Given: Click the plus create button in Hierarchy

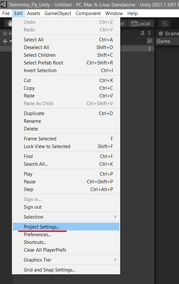Looking at the screenshot, I should 5,41.
